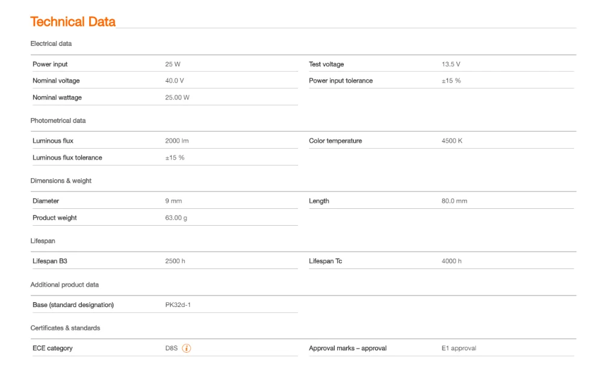The image size is (602, 372).
Task: Click the Luminous flux value 2000 lm
Action: 177,141
